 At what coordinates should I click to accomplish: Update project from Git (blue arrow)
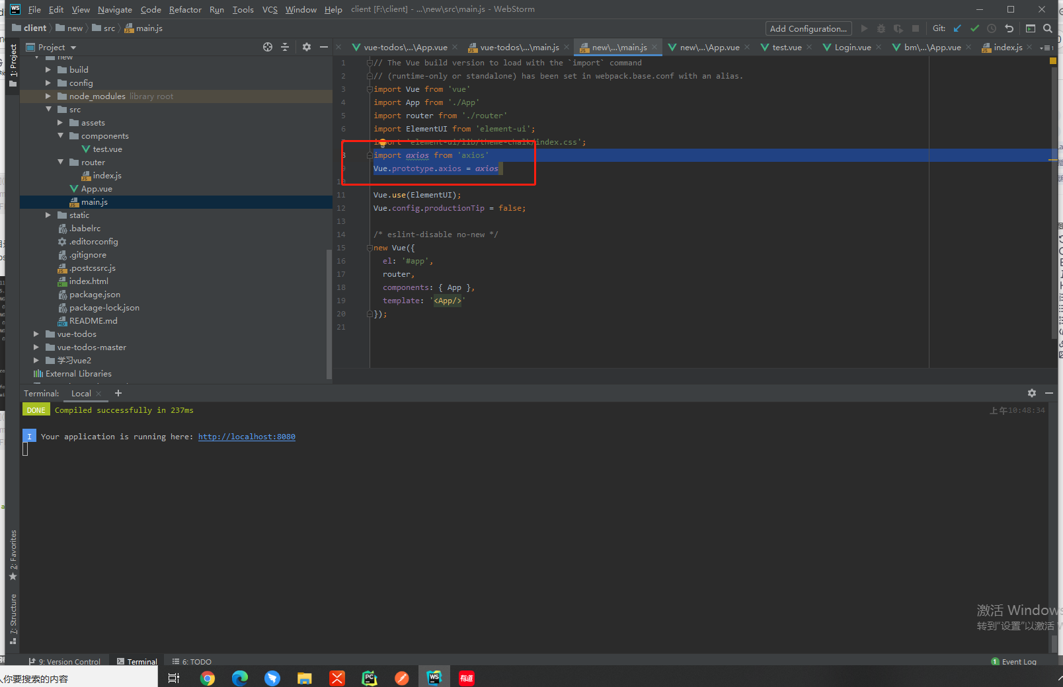pos(957,28)
